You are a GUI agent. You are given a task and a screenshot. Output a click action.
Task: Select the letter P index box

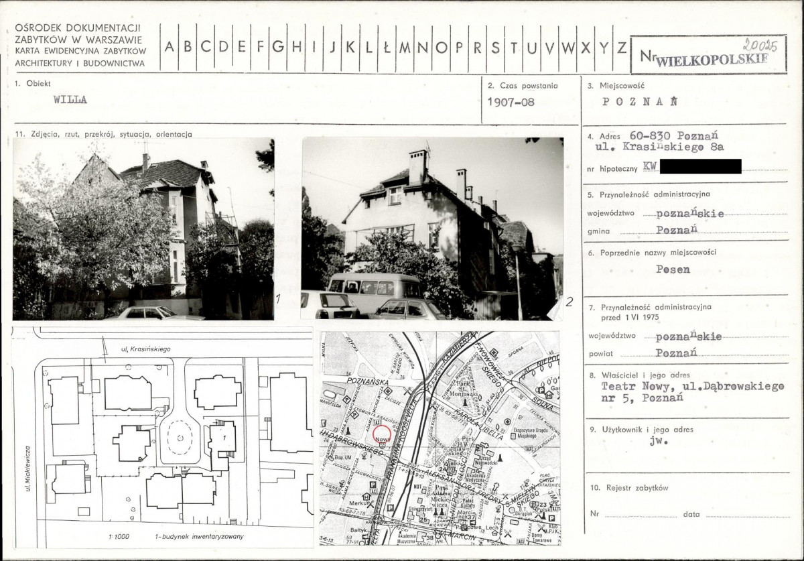click(459, 47)
